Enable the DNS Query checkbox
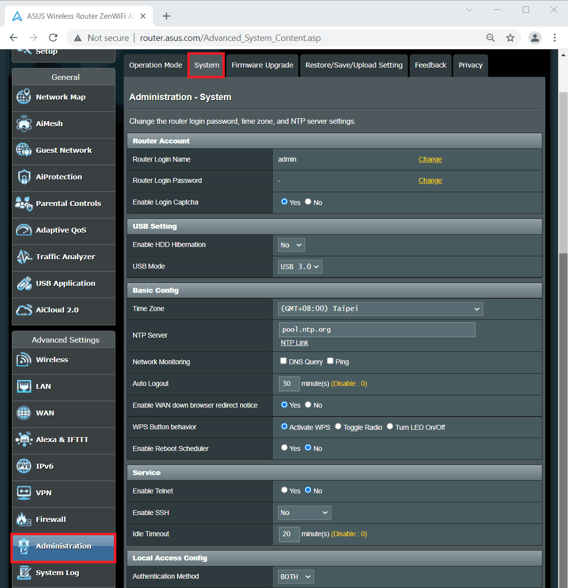 [x=284, y=361]
